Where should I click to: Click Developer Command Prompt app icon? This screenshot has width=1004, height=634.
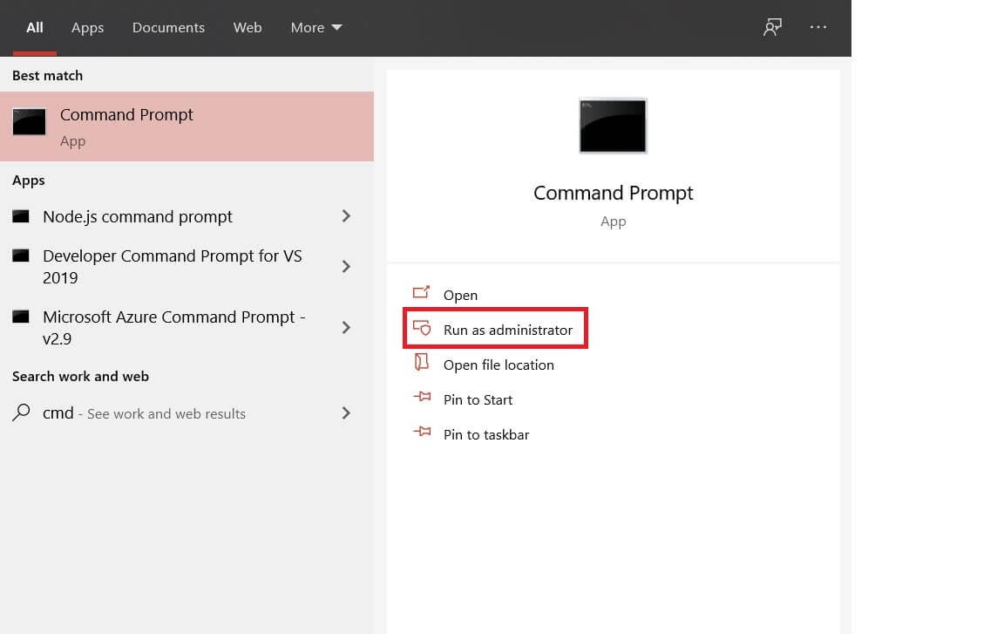pos(21,256)
